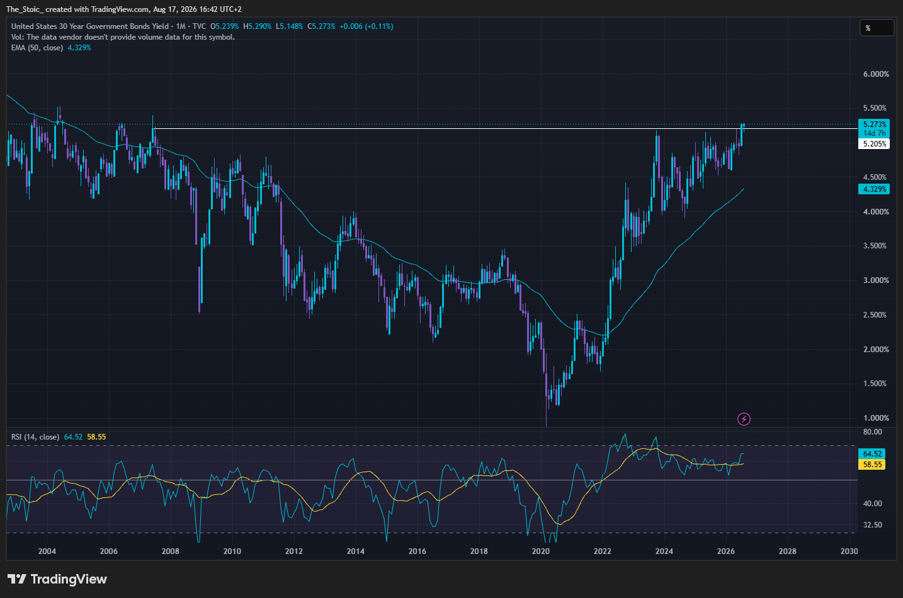Click the 5.500% price scale label

coord(876,108)
